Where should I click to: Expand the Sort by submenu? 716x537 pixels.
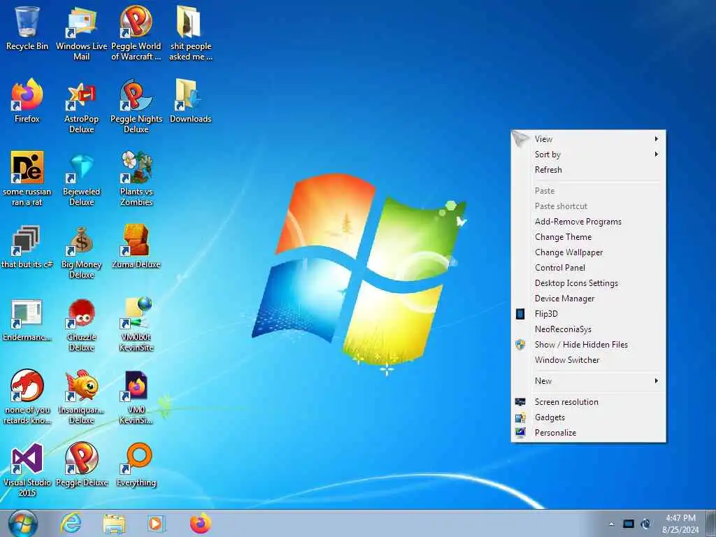[x=588, y=155]
